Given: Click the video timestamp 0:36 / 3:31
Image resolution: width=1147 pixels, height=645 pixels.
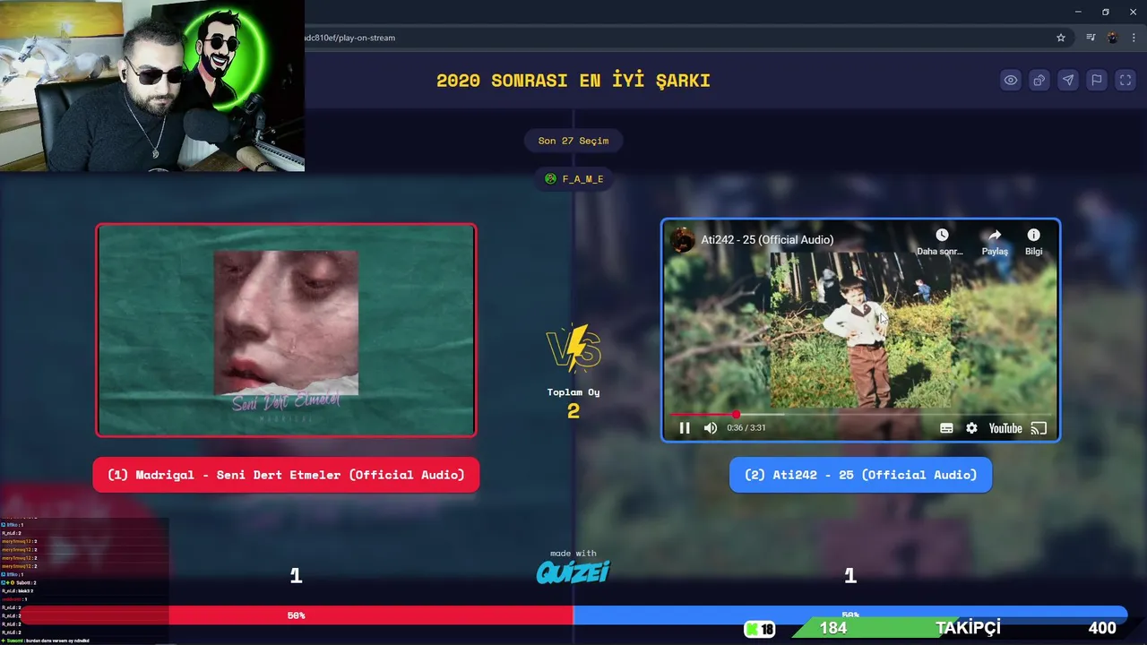Looking at the screenshot, I should [746, 428].
